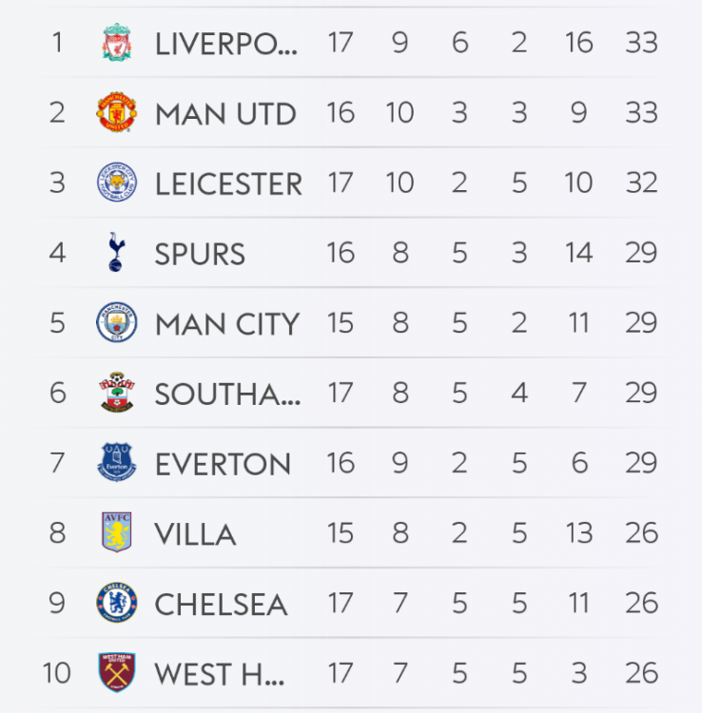Click the Everton club crest

tap(116, 463)
